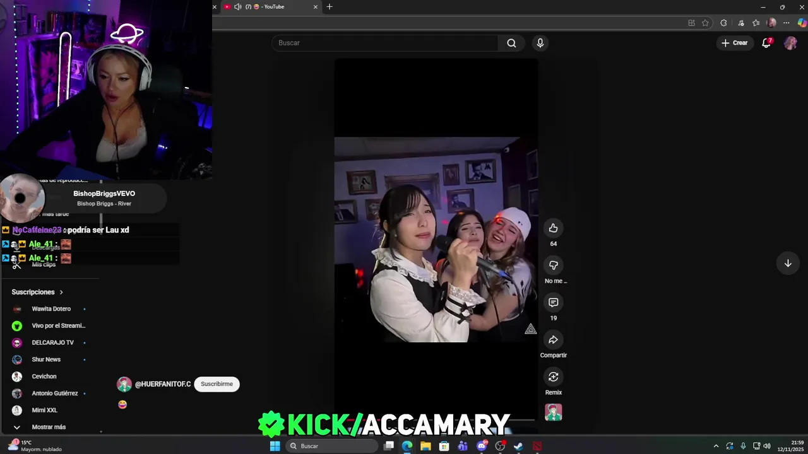This screenshot has width=808, height=454.
Task: Open sound thumbnail on Short
Action: coord(553,412)
